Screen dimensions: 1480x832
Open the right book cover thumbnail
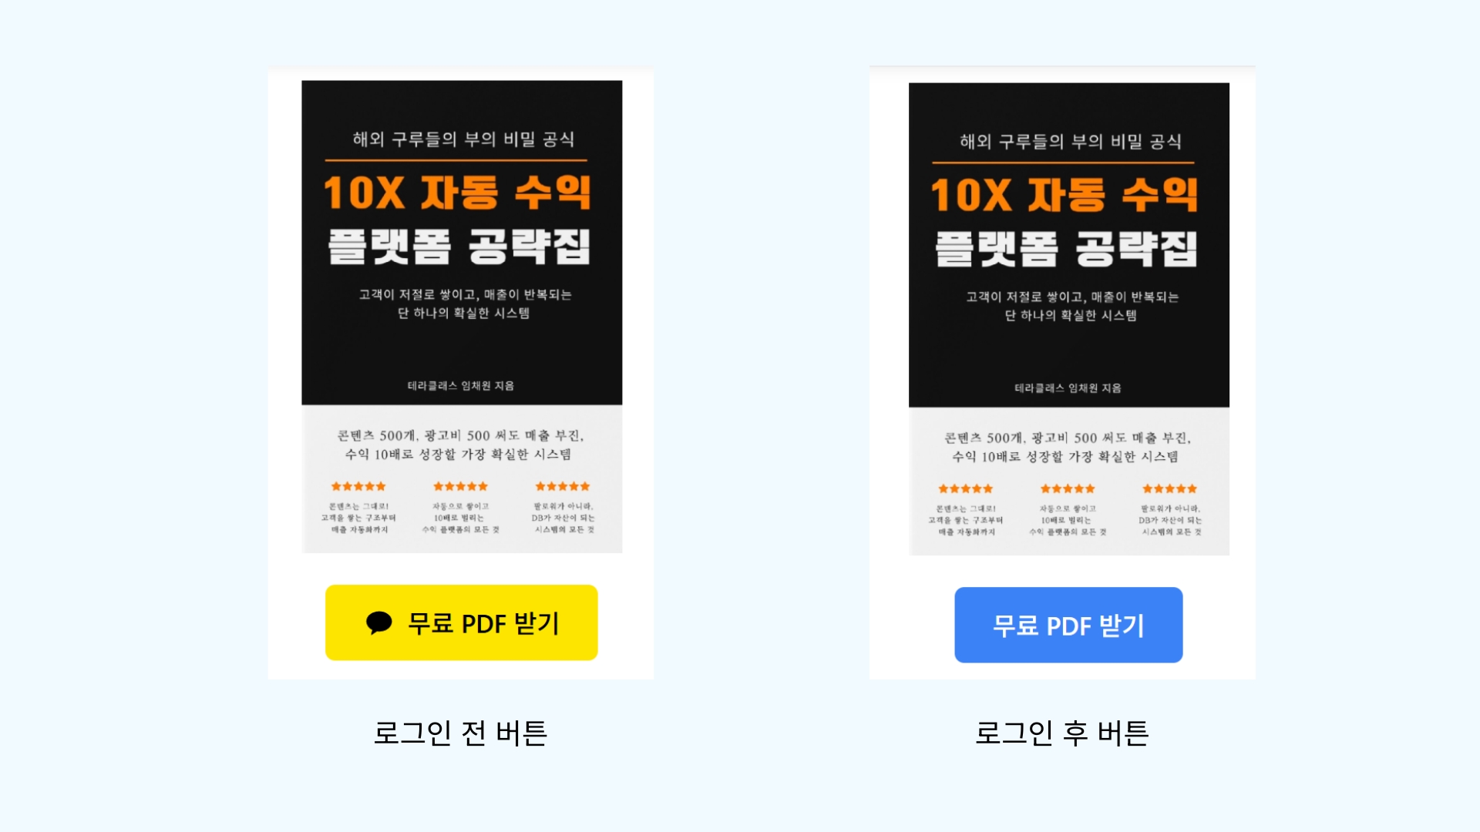(1069, 319)
